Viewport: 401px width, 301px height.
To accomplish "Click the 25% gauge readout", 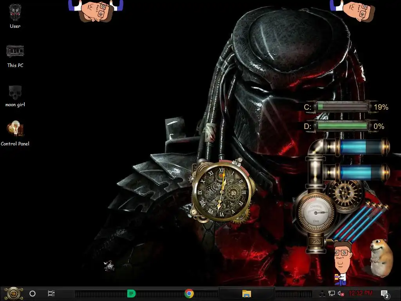I will click(x=316, y=241).
